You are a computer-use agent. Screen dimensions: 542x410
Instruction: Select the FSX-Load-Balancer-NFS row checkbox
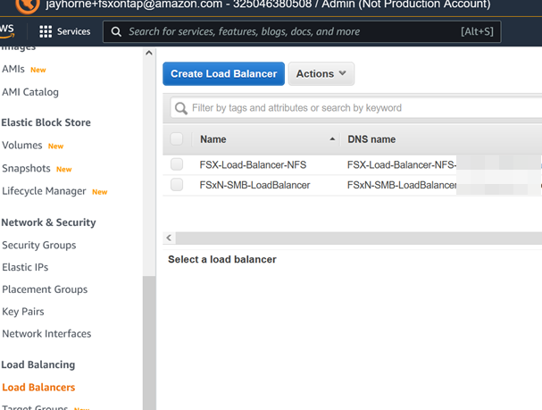tap(177, 164)
